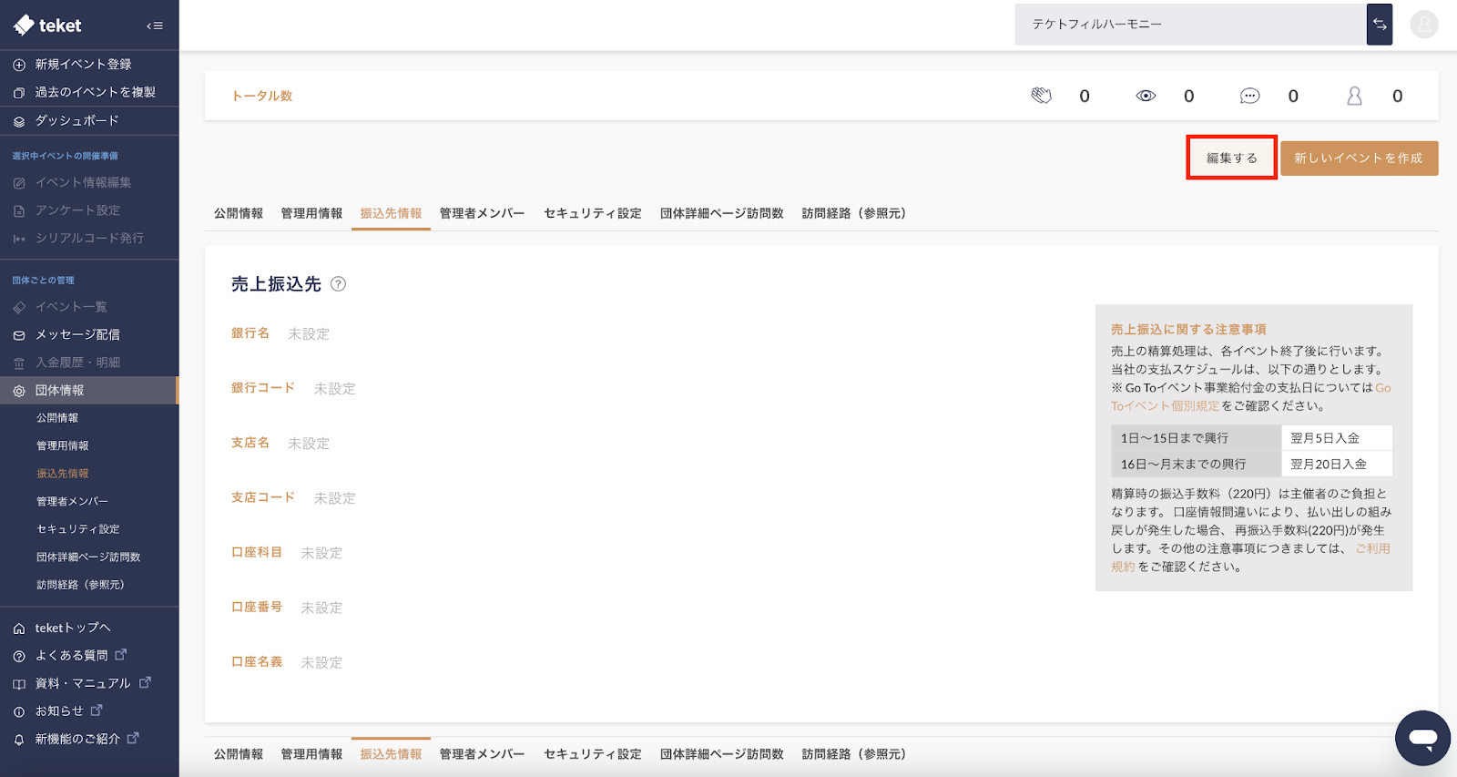Click the comment bubble total icon
The image size is (1457, 777).
point(1249,96)
